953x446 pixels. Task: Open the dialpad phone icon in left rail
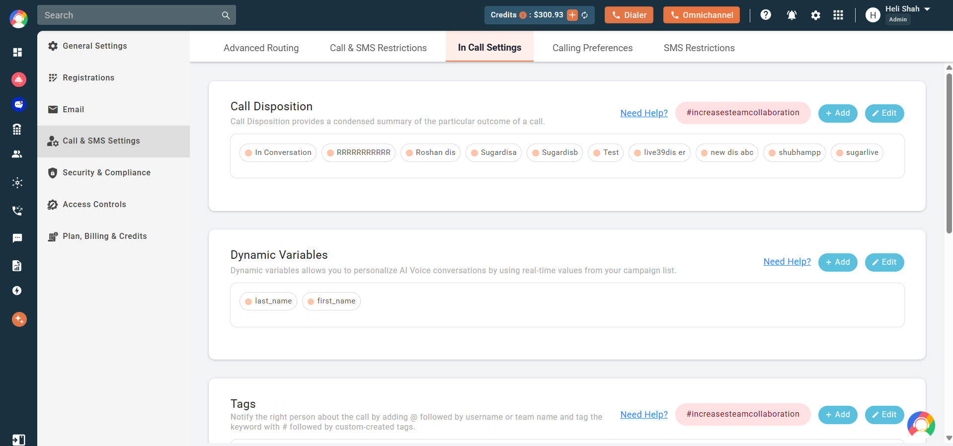point(17,129)
